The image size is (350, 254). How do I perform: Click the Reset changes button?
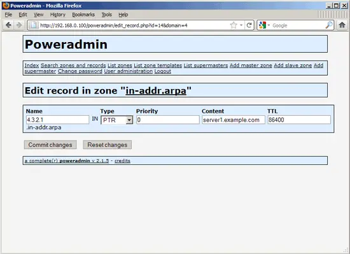pyautogui.click(x=107, y=145)
